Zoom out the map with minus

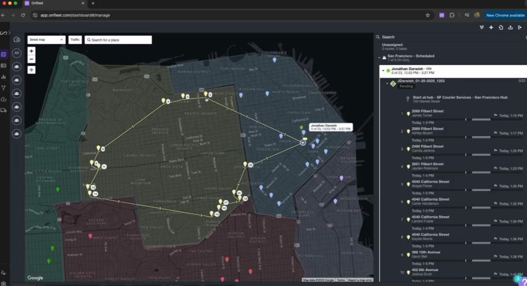[x=31, y=59]
